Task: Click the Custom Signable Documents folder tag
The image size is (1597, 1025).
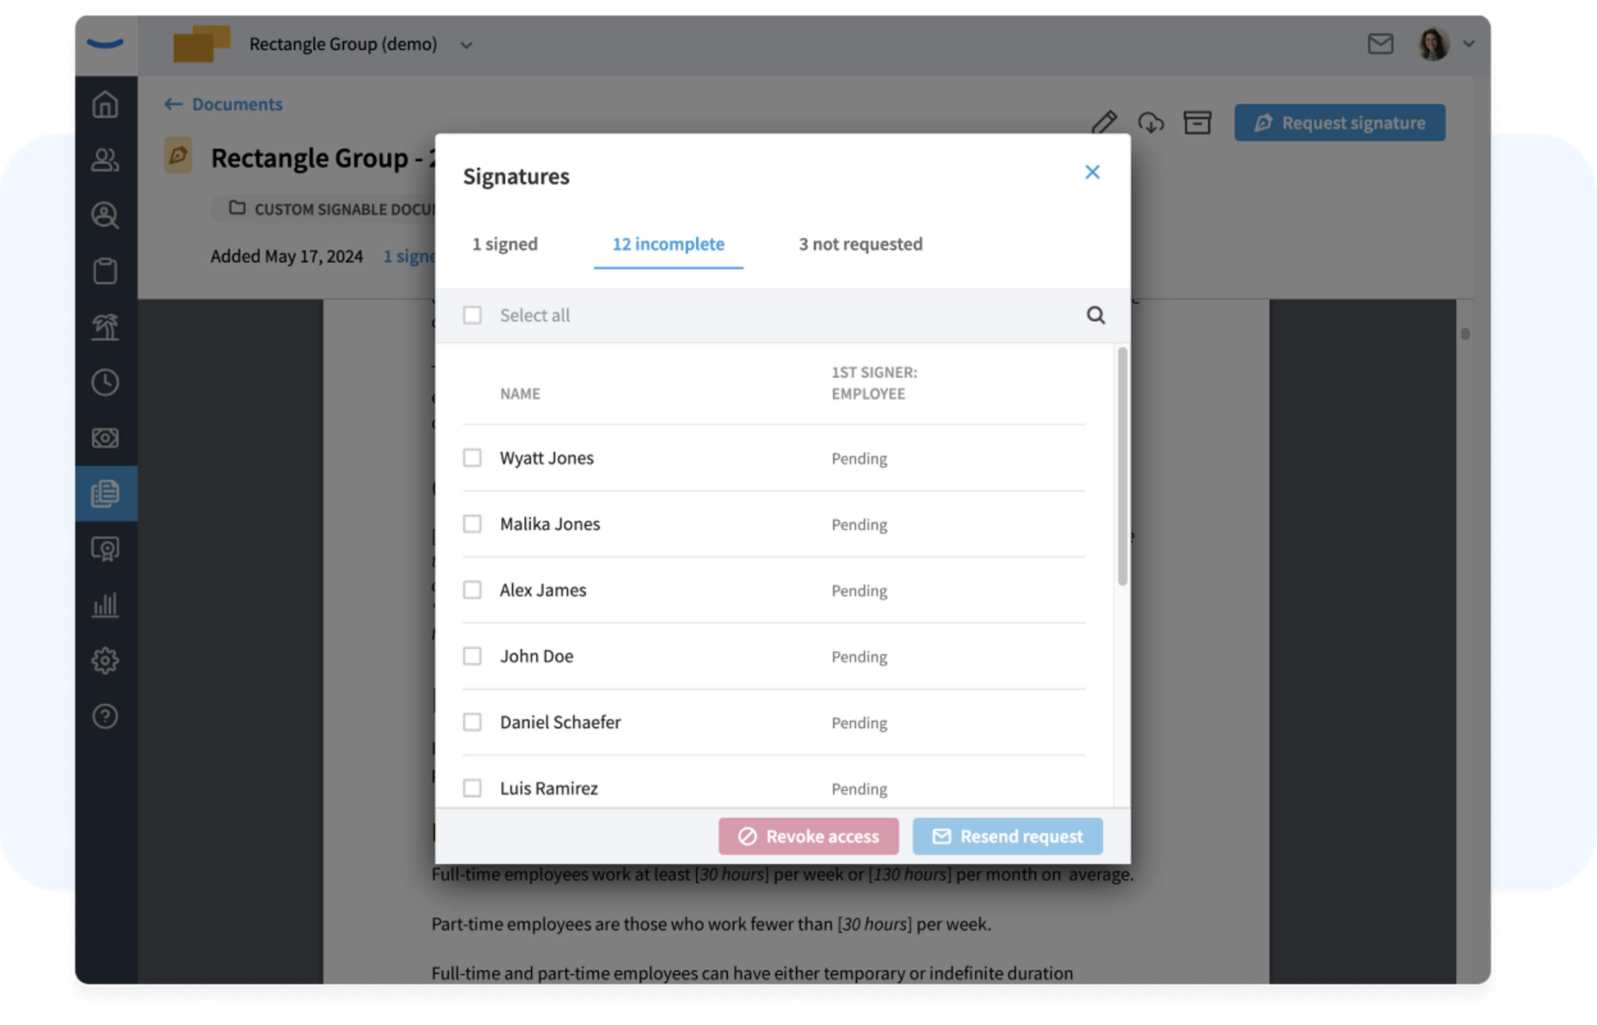Action: coord(324,209)
